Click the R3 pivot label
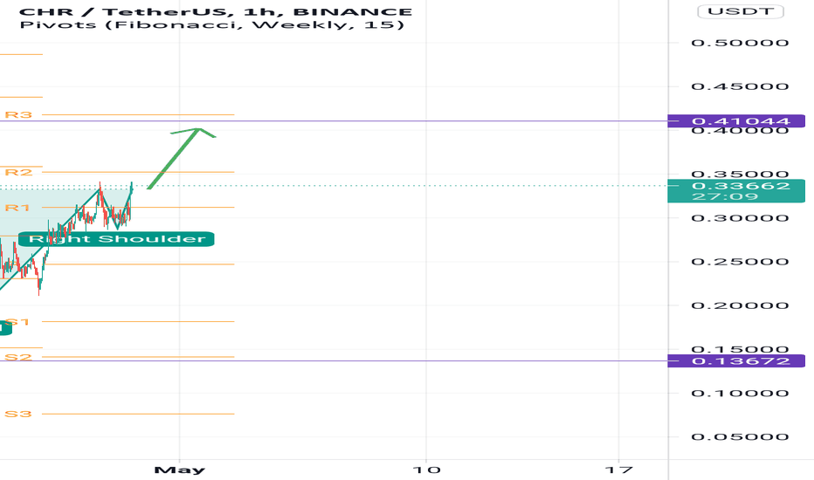 click(18, 114)
